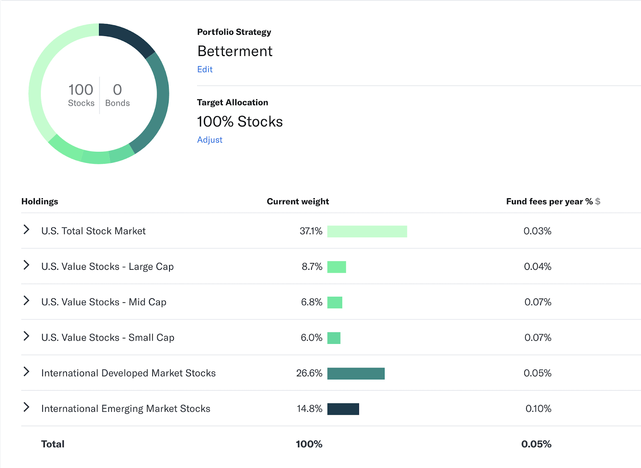Click the total 100% weight value
641x468 pixels.
pos(309,444)
